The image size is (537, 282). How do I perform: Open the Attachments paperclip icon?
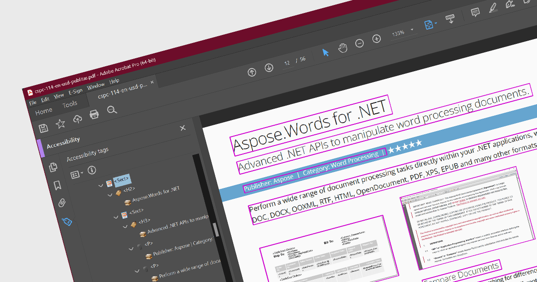point(62,203)
